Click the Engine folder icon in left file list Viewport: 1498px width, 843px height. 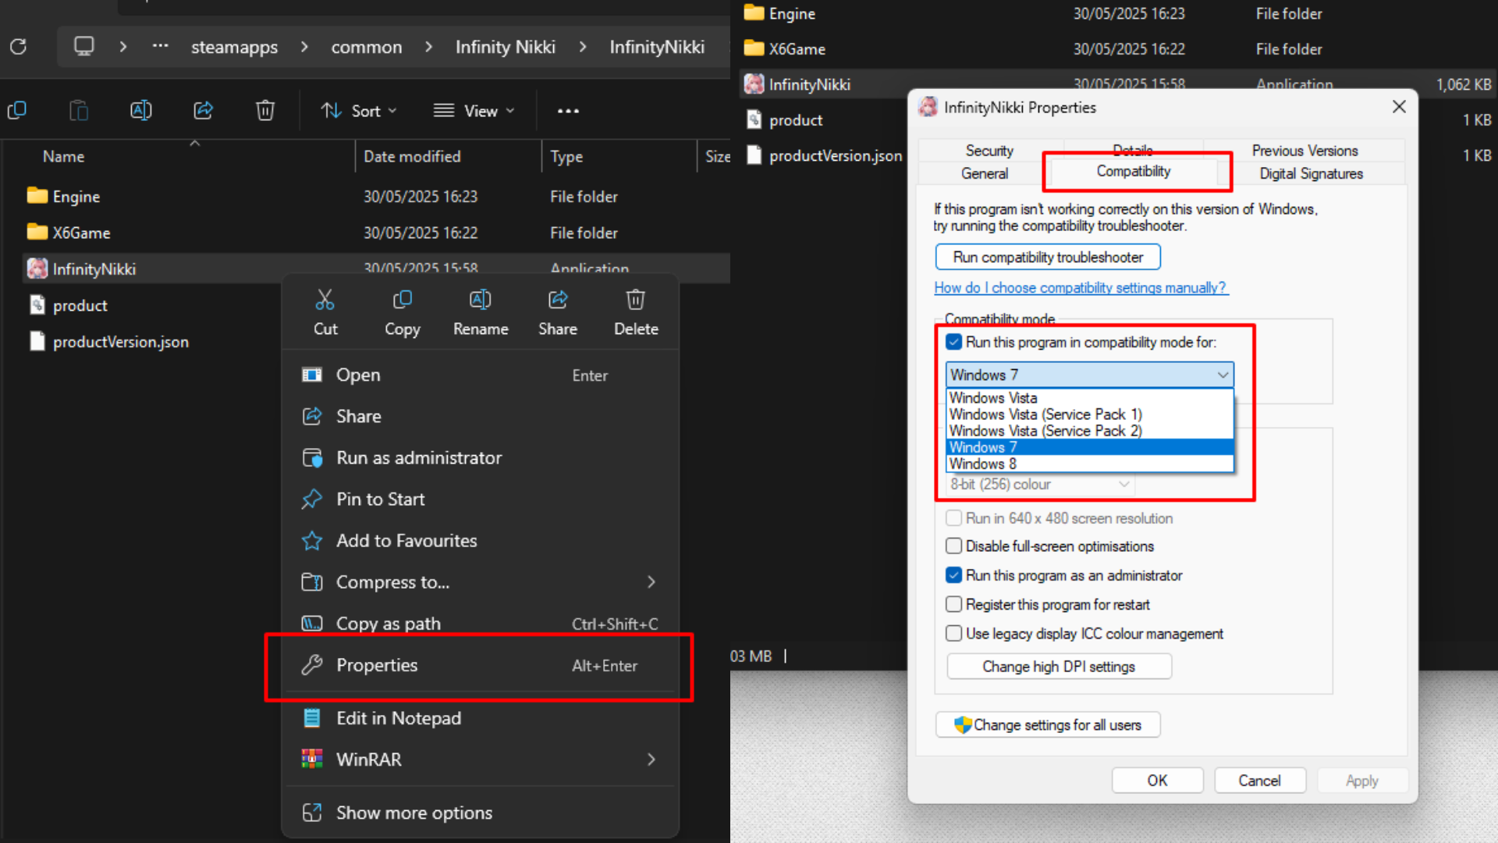click(37, 196)
